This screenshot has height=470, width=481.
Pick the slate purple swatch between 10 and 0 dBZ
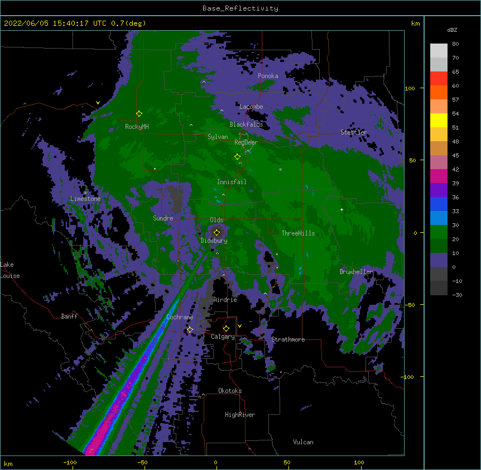[439, 260]
